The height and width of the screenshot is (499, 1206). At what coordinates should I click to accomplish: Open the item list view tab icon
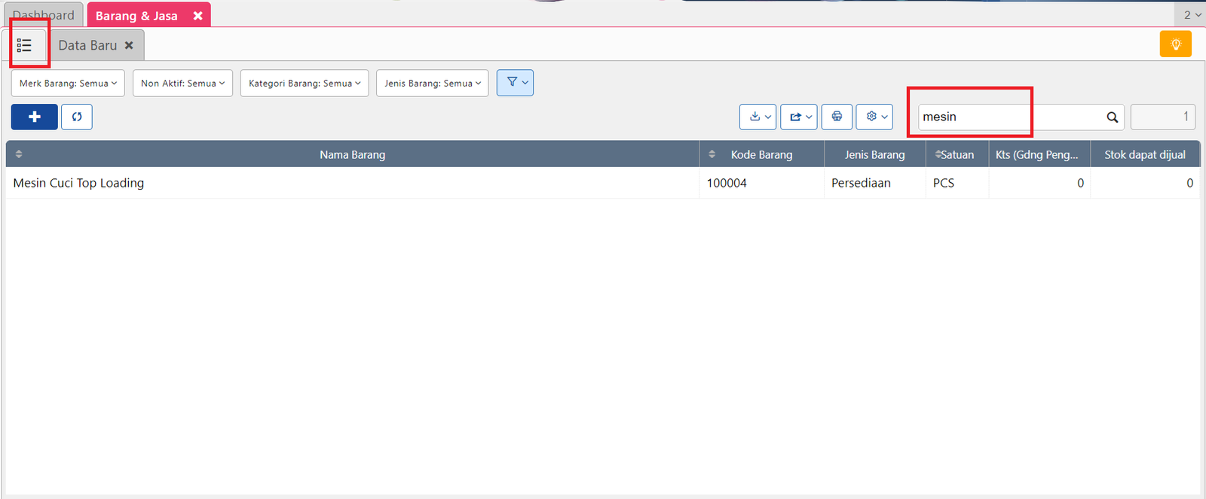[24, 46]
